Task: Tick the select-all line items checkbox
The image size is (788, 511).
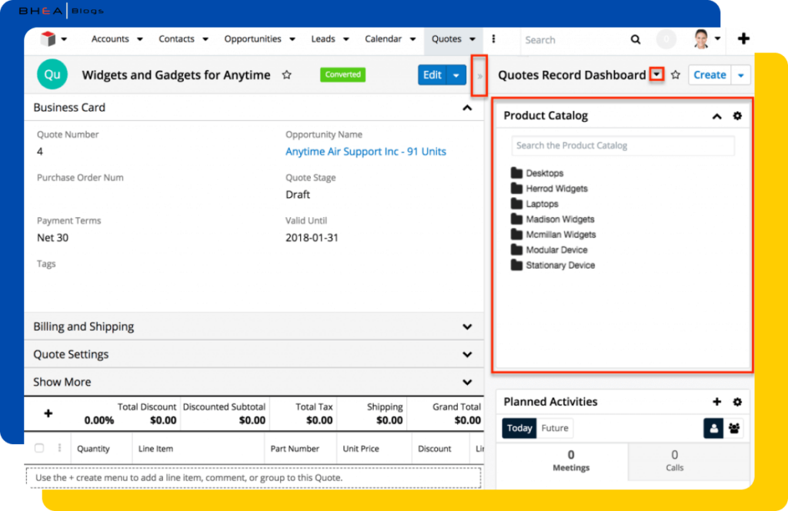Action: 39,448
